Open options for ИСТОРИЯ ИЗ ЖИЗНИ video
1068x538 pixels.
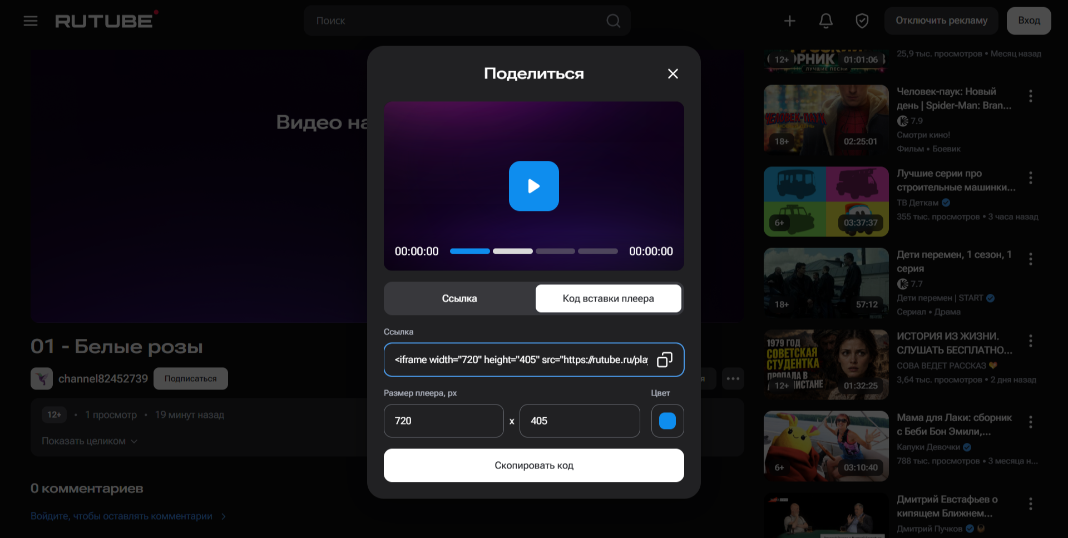point(1031,340)
